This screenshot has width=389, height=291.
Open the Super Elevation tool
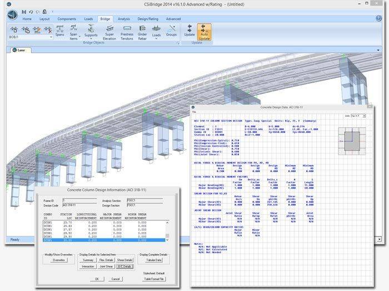(x=109, y=32)
